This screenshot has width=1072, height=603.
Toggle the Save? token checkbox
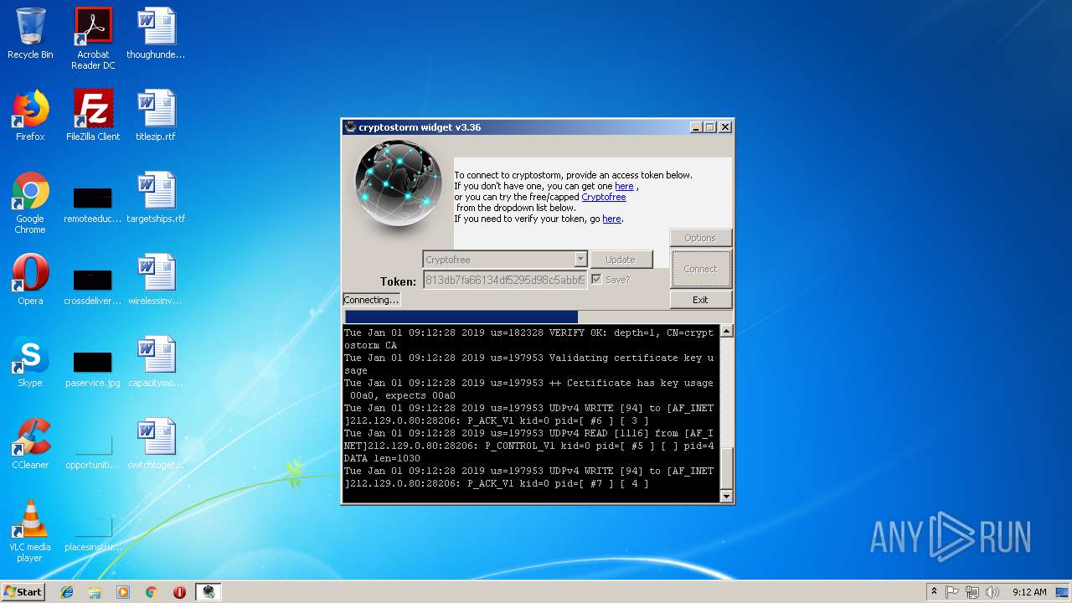pyautogui.click(x=596, y=279)
